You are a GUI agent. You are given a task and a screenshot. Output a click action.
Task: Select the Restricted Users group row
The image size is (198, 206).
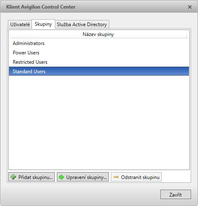[x=99, y=62]
